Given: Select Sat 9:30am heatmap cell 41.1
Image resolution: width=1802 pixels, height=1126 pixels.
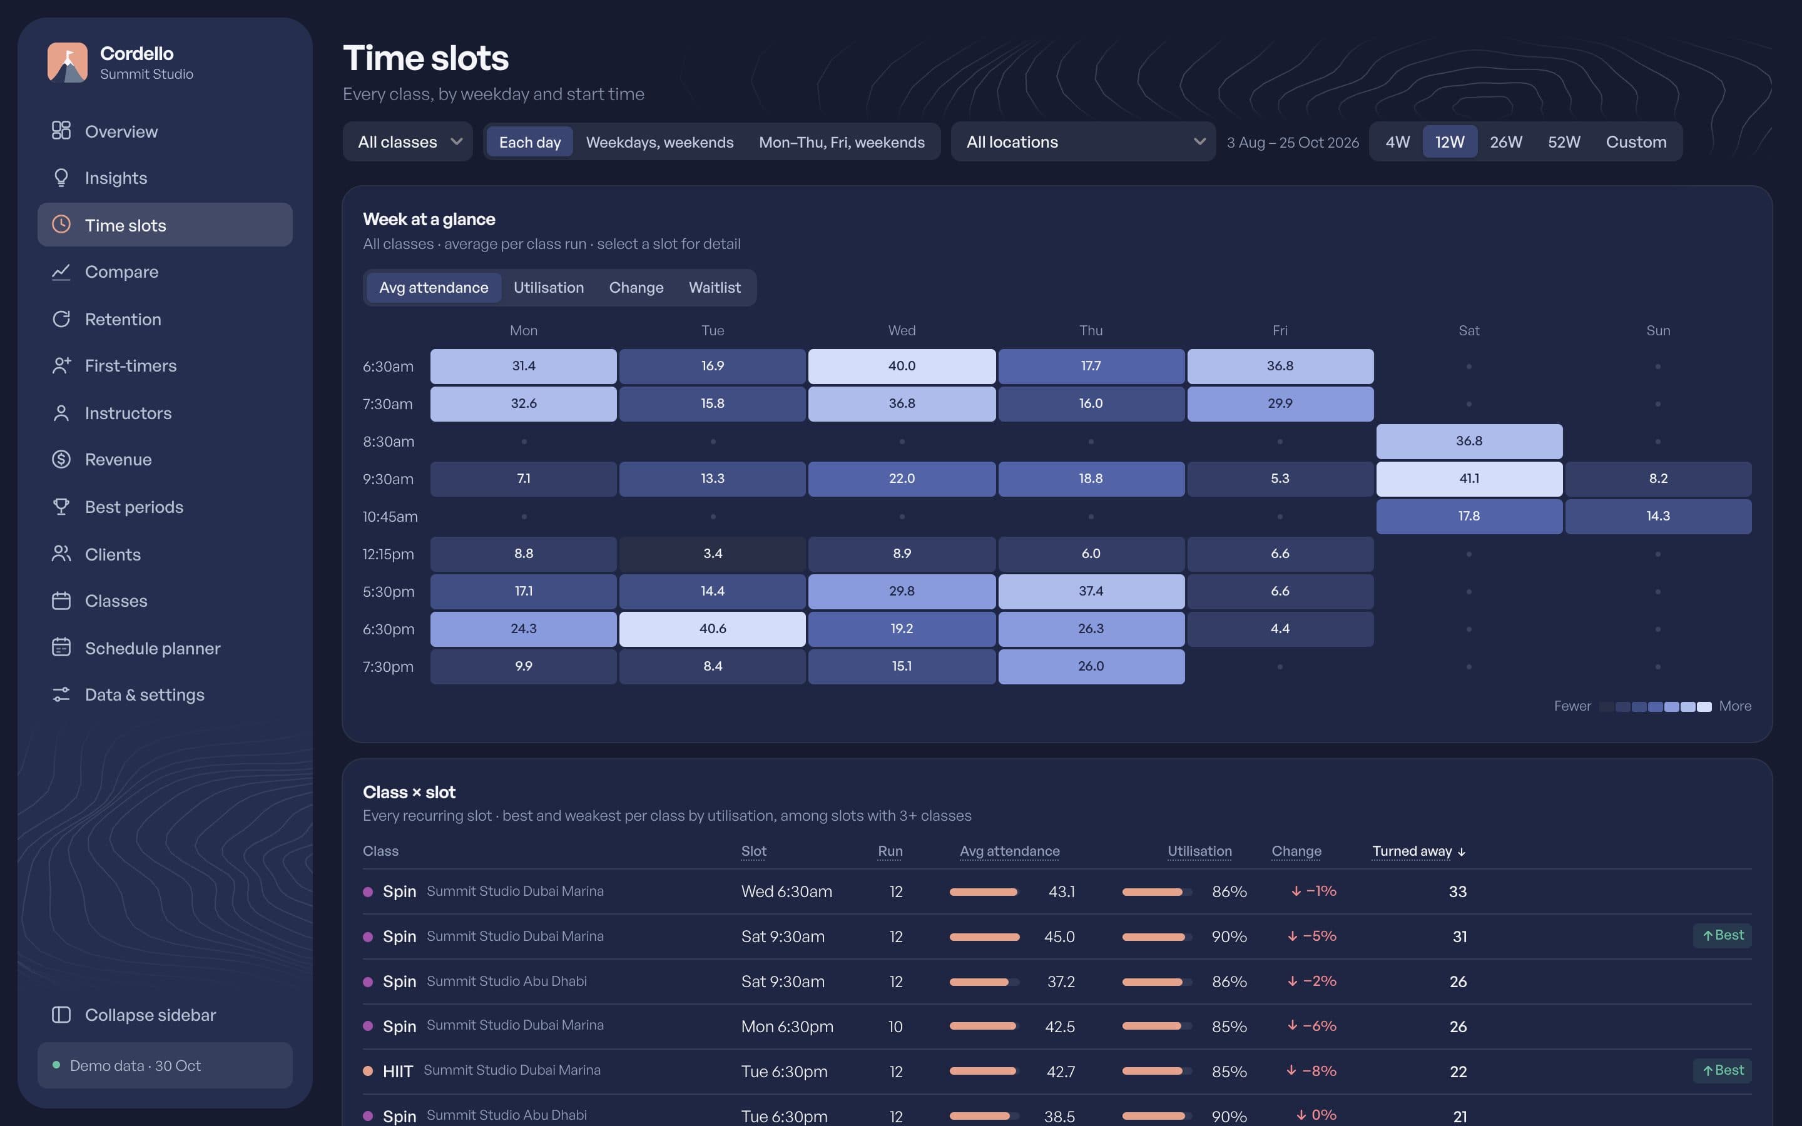Looking at the screenshot, I should tap(1469, 479).
